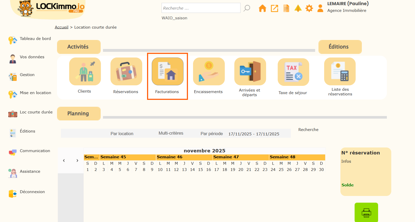Select the Par location filter tab
The width and height of the screenshot is (415, 222).
(x=122, y=134)
